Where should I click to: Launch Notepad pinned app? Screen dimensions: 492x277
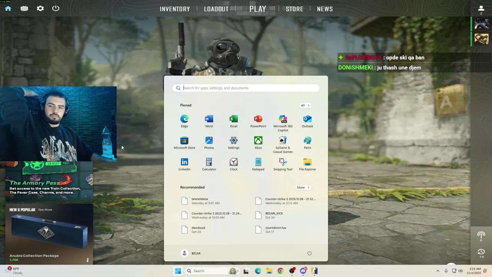click(x=258, y=165)
